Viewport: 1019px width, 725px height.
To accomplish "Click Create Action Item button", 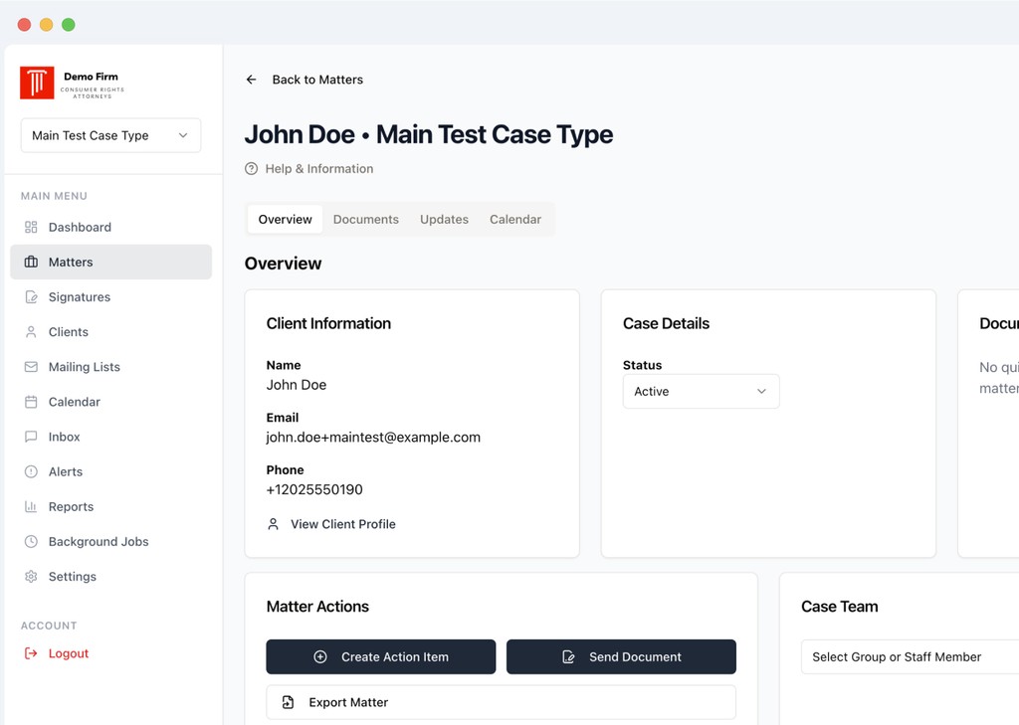I will [x=381, y=656].
